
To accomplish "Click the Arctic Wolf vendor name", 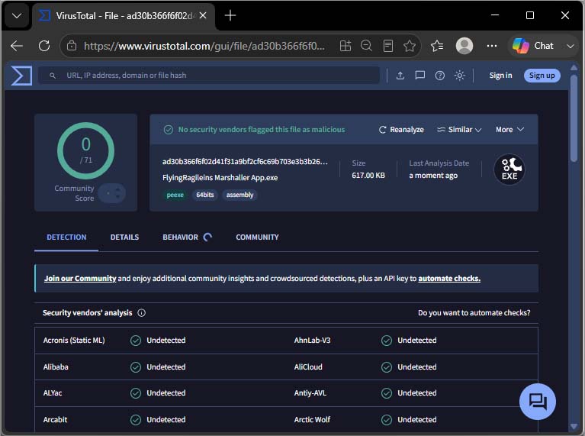I will pos(312,419).
